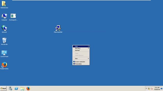The image size is (163, 91).
Task: Select the Administrator folder desktop icon
Action: click(x=4, y=5)
